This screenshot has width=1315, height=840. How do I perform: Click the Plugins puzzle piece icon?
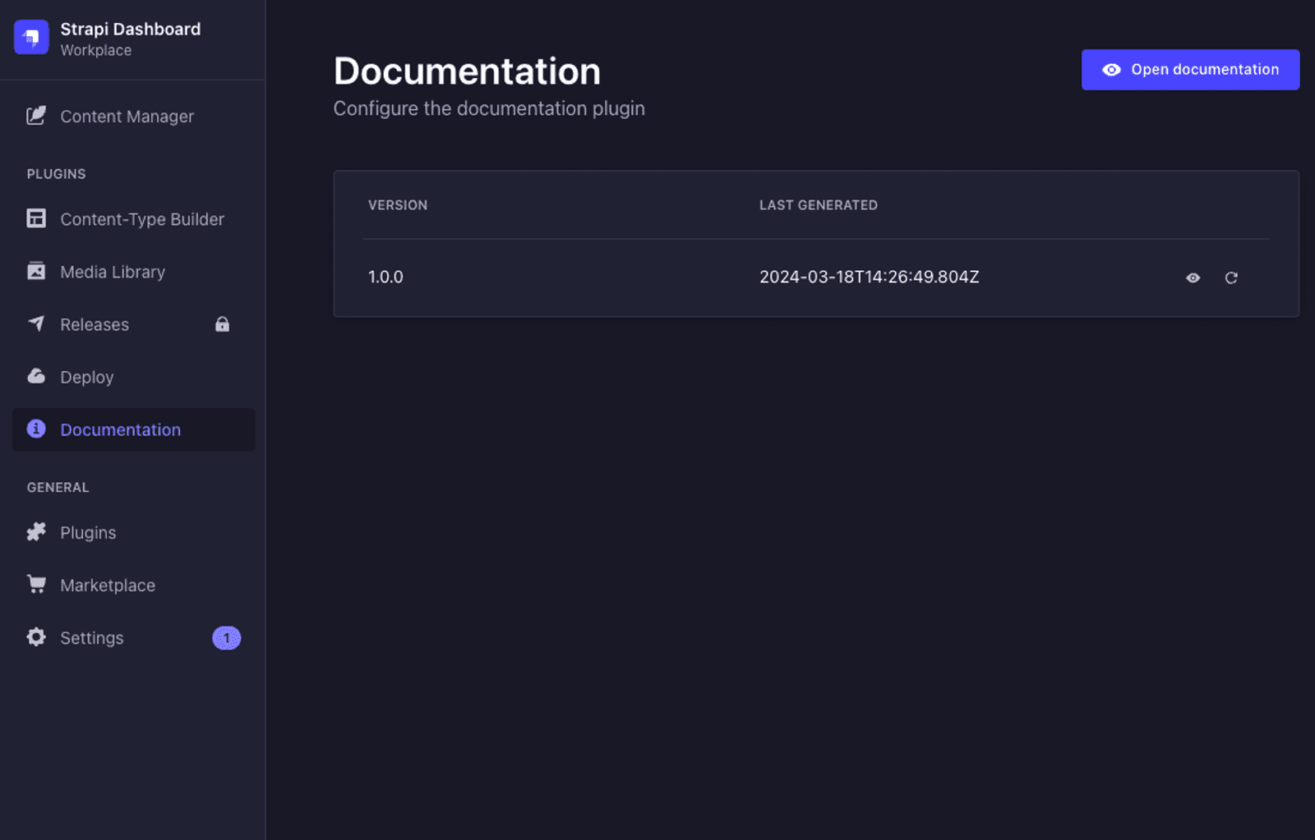36,532
